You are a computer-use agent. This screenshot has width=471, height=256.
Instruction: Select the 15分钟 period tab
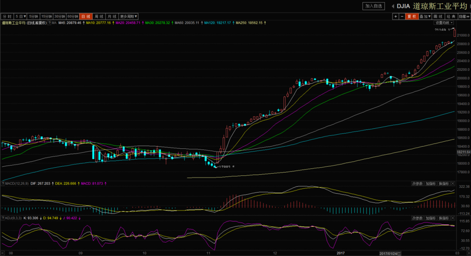coord(47,17)
